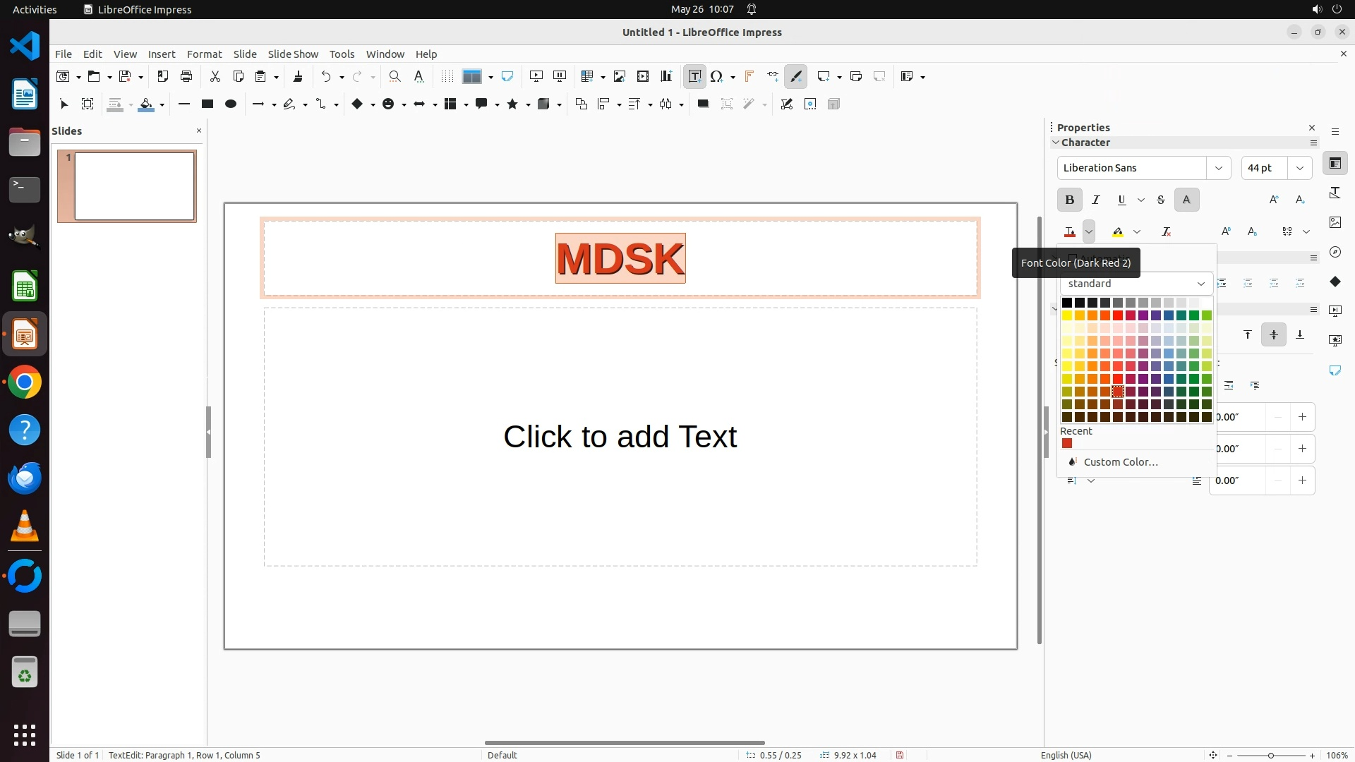Click the Insert Image icon
This screenshot has width=1355, height=762.
pyautogui.click(x=619, y=76)
